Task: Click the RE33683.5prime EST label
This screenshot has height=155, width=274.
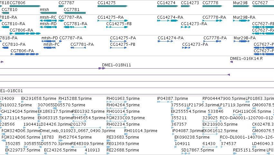Action: click(123, 137)
